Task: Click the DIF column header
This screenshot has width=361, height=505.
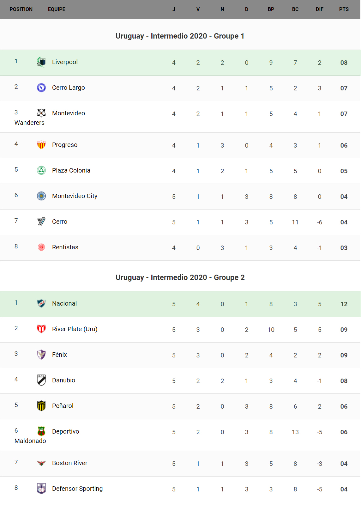Action: [319, 9]
